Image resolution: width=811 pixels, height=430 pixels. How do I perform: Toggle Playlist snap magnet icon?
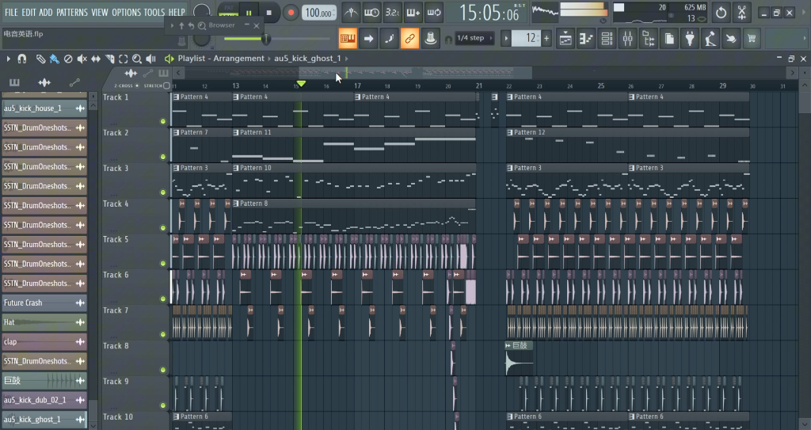(21, 59)
